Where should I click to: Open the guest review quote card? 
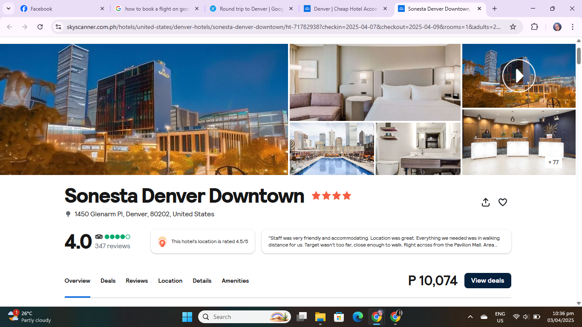pos(386,241)
